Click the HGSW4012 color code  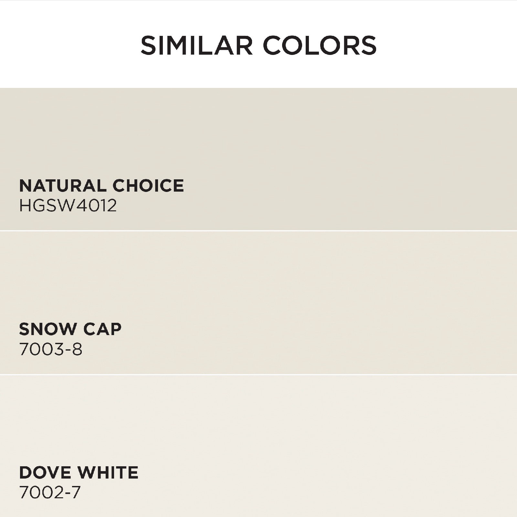click(x=68, y=206)
